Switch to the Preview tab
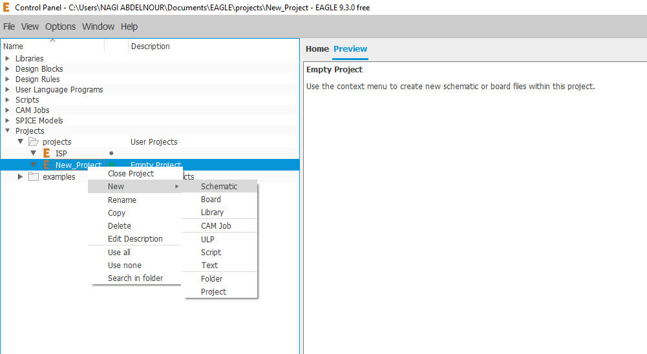Image resolution: width=647 pixels, height=354 pixels. coord(350,48)
